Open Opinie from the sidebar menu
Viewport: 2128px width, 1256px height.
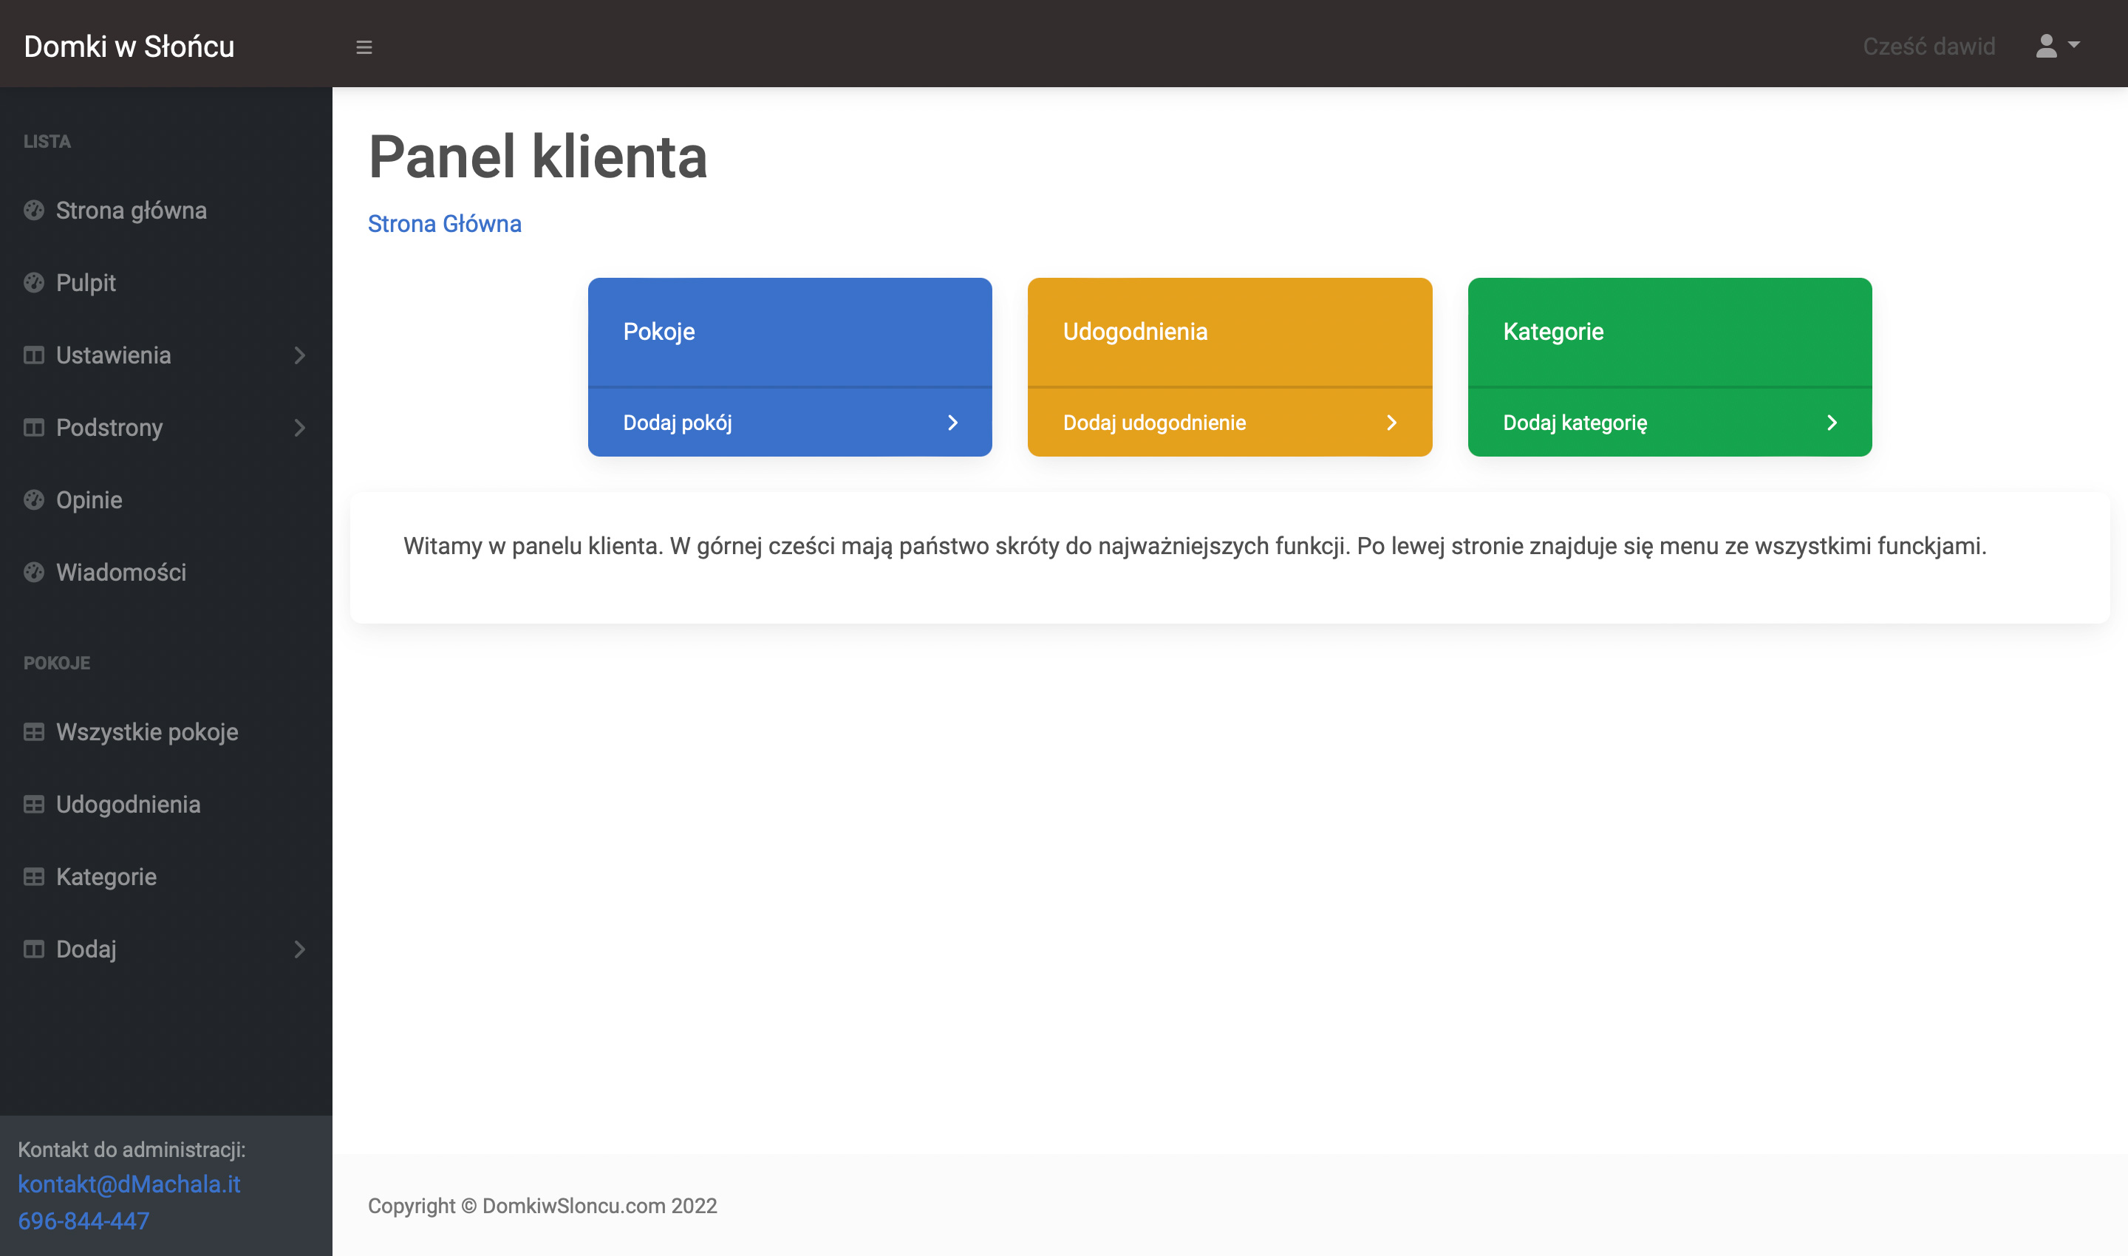89,499
